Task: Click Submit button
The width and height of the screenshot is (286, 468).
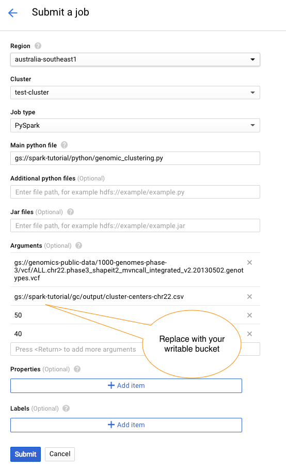Action: tap(26, 454)
